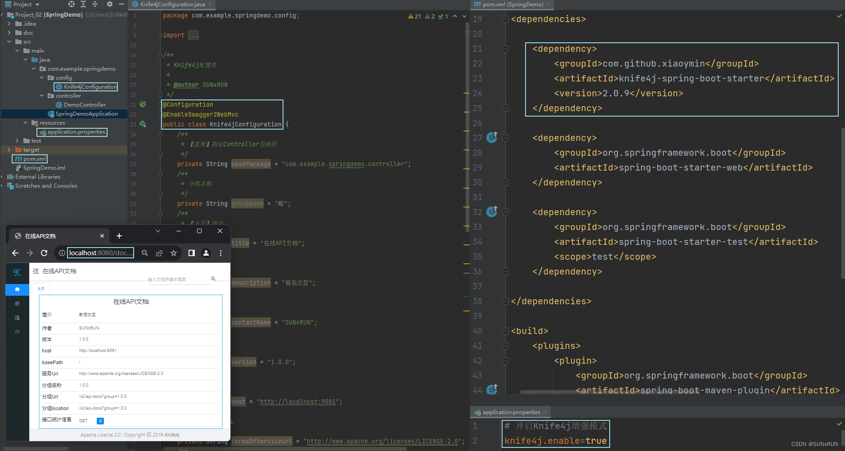
Task: Expand the .idea folder
Action: point(9,24)
